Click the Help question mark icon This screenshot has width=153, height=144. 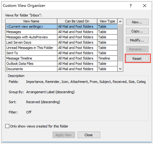131,6
